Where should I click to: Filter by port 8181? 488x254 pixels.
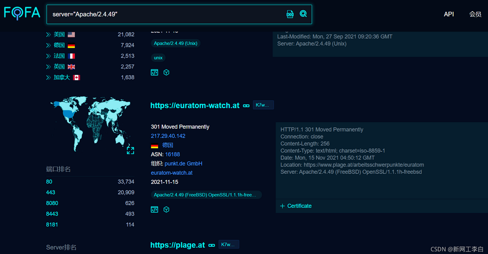point(52,225)
